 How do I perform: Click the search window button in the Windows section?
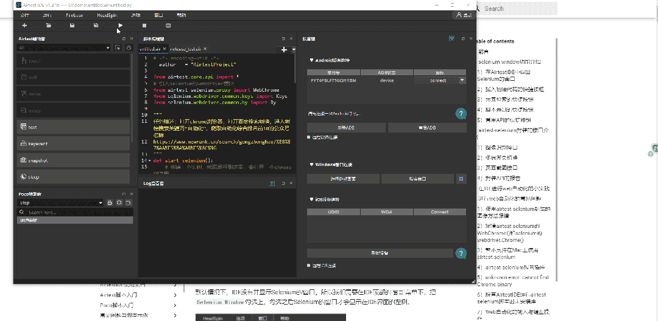(417, 179)
